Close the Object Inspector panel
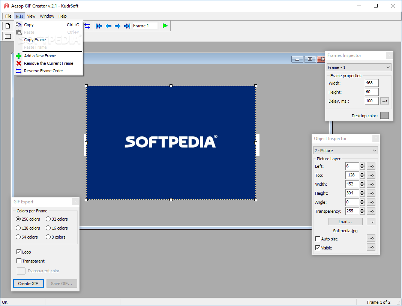Screen dimensions: 402x306 [376, 139]
